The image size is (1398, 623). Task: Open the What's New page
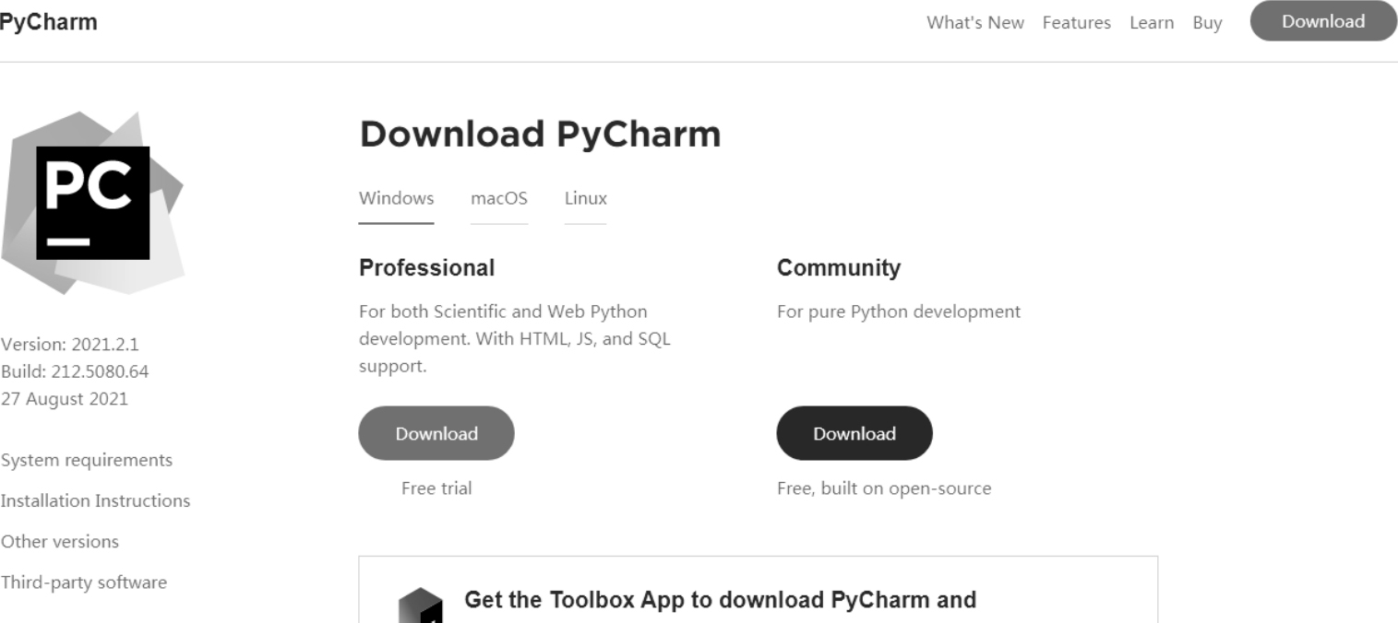[x=974, y=23]
